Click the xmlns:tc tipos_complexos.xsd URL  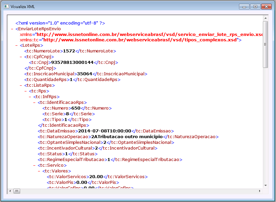(140, 40)
